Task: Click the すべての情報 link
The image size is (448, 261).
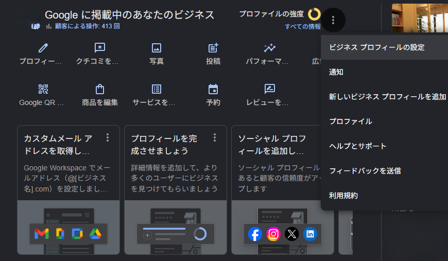Action: tap(303, 27)
